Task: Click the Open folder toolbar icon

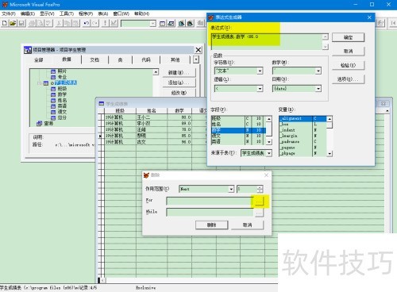Action: tap(13, 23)
